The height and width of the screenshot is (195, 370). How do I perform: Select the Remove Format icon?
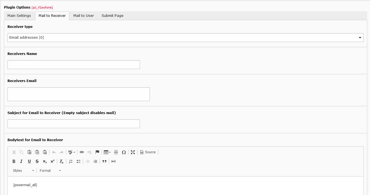coord(61,161)
